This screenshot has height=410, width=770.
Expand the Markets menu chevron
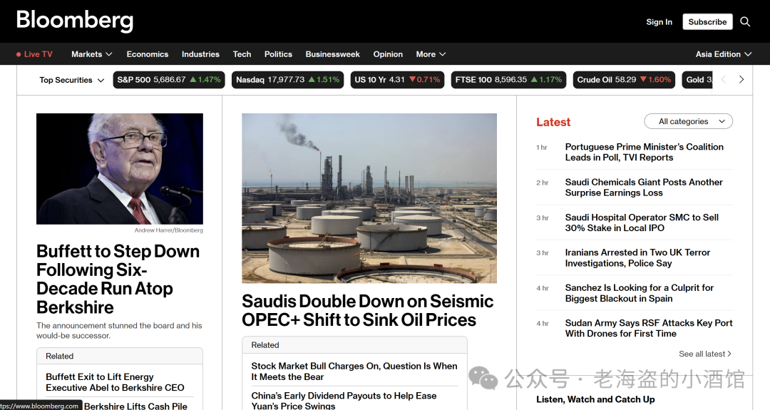click(109, 54)
